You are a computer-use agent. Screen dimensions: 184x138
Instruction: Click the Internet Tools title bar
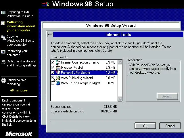118,34
